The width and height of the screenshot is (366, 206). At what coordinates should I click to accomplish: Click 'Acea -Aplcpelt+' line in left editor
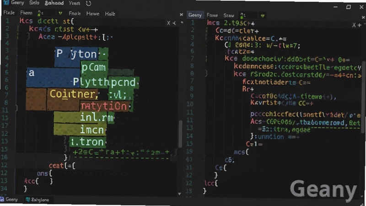[75, 37]
